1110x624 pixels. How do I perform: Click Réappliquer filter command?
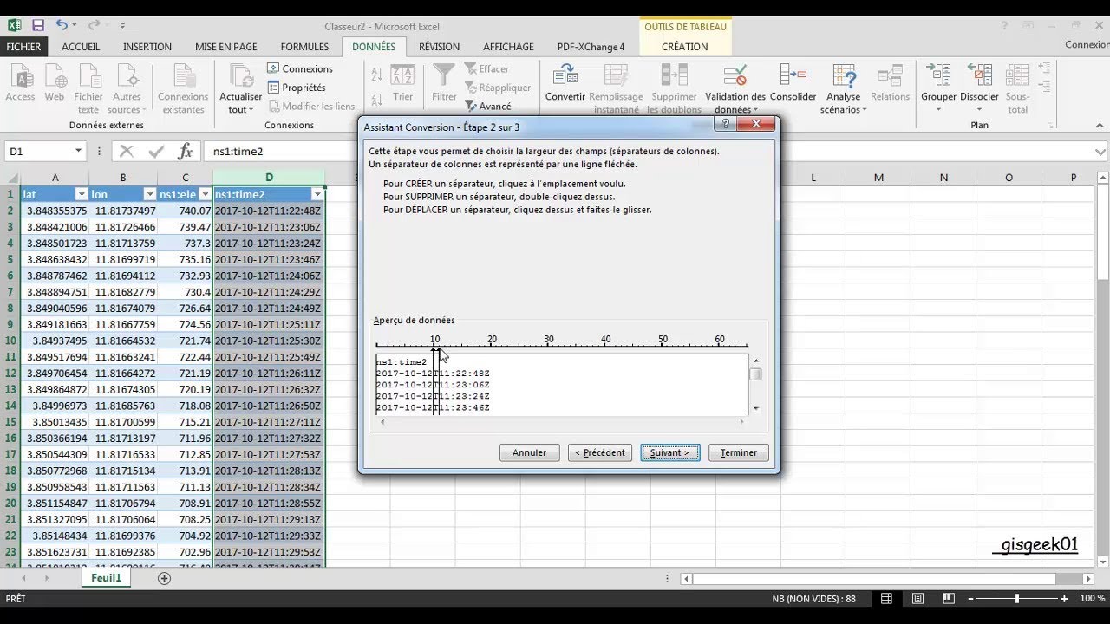tap(498, 88)
